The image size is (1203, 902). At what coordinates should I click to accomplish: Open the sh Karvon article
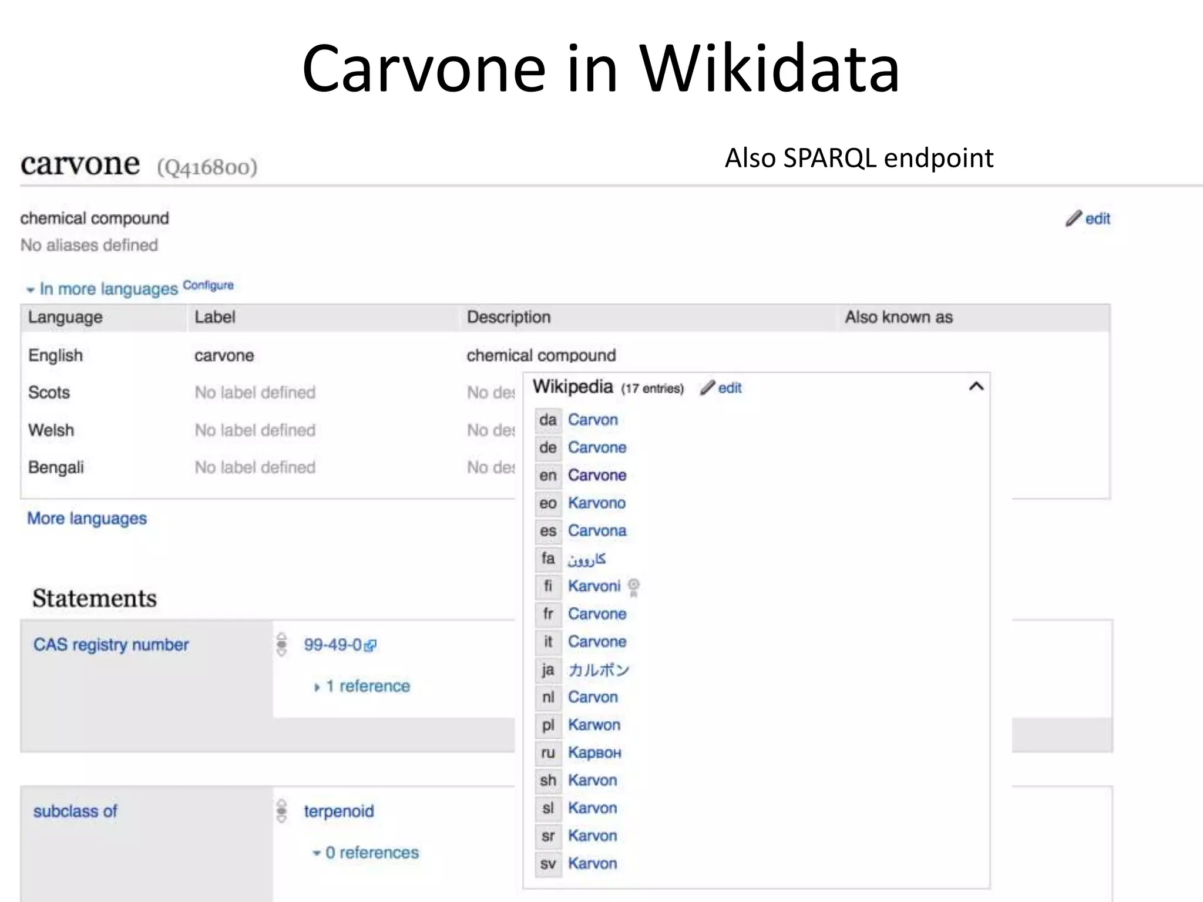592,780
